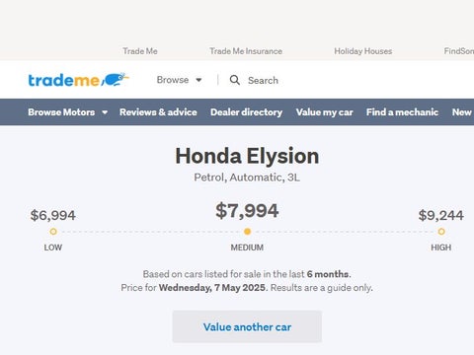Click the medium price marker dot

247,232
